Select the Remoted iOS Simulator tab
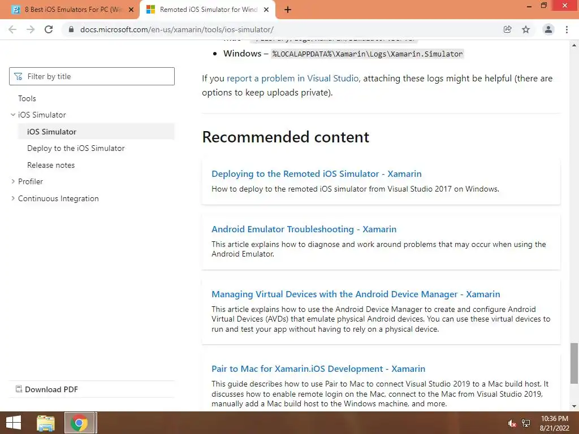This screenshot has height=434, width=579. point(208,10)
